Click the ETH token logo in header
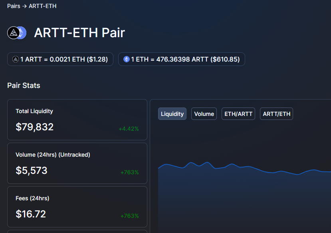Viewport: 331px width, 233px height. point(23,33)
